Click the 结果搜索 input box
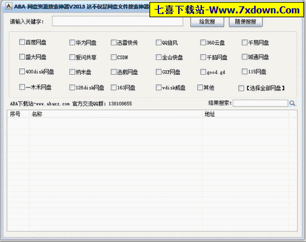The width and height of the screenshot is (306, 242). click(x=261, y=103)
